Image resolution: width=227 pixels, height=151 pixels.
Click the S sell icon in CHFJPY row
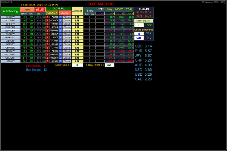[48, 24]
